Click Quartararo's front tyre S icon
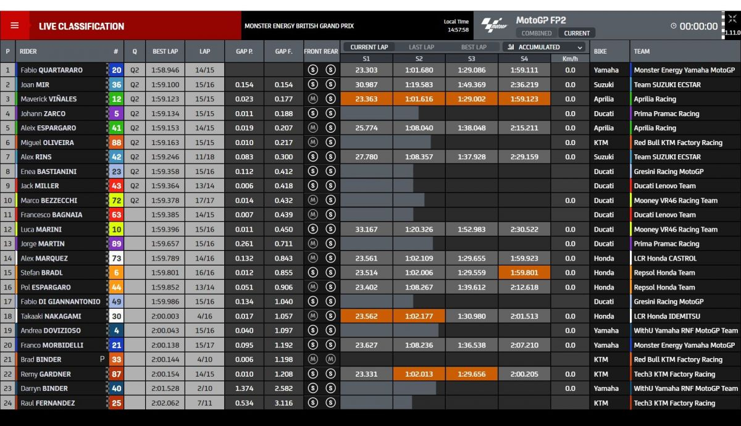The width and height of the screenshot is (741, 426). [x=312, y=70]
